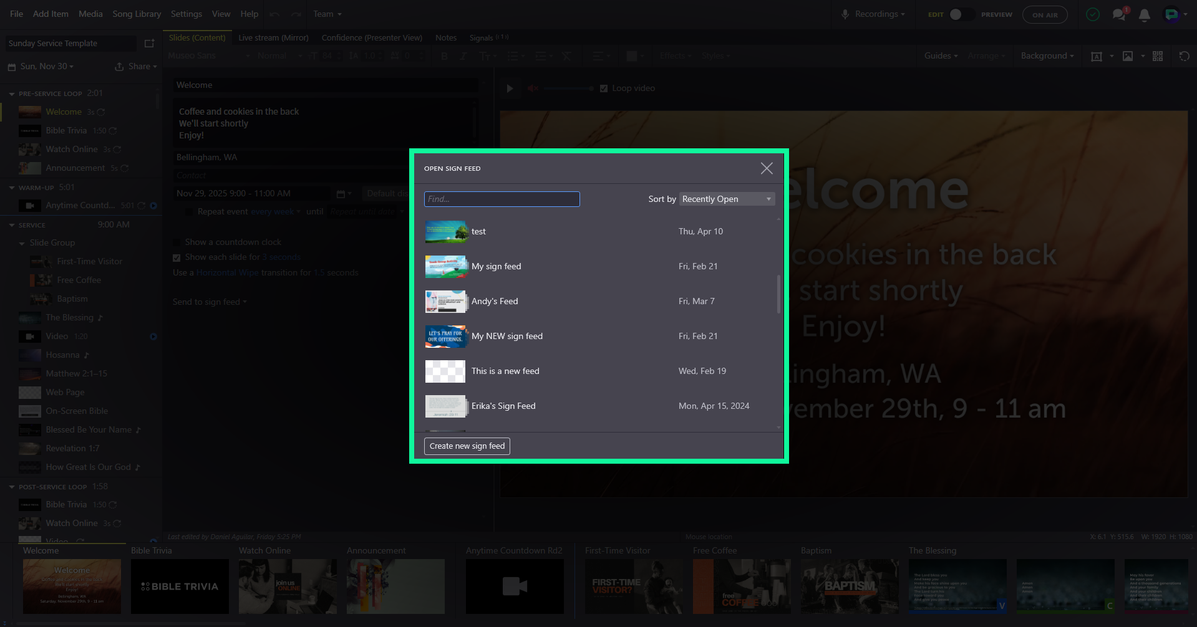Screen dimensions: 1197x627
Task: Close the Open Sign Feed dialog
Action: point(767,168)
